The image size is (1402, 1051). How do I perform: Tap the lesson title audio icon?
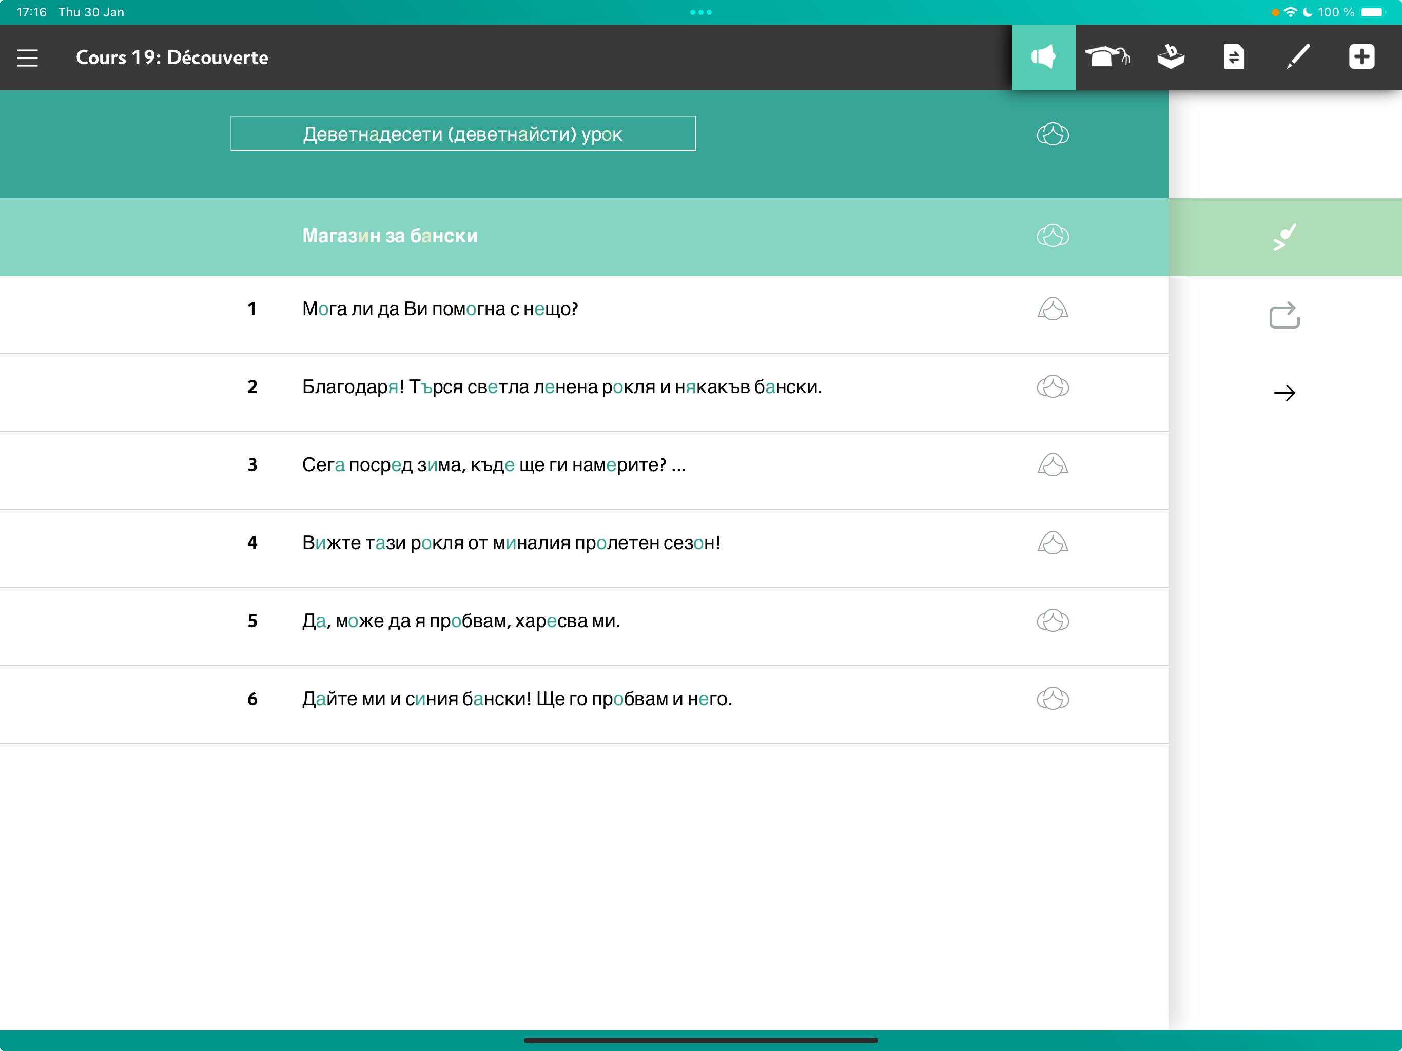click(x=1053, y=134)
